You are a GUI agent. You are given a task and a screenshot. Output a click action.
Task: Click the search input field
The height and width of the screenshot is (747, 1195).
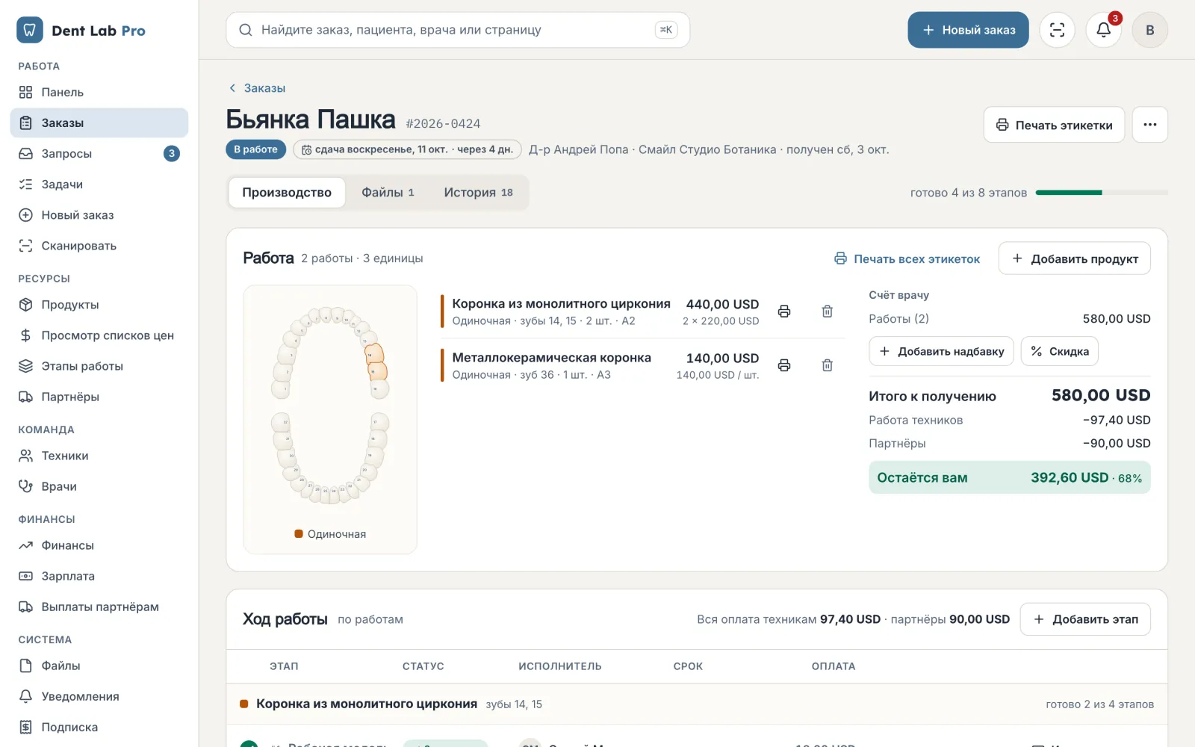tap(458, 30)
